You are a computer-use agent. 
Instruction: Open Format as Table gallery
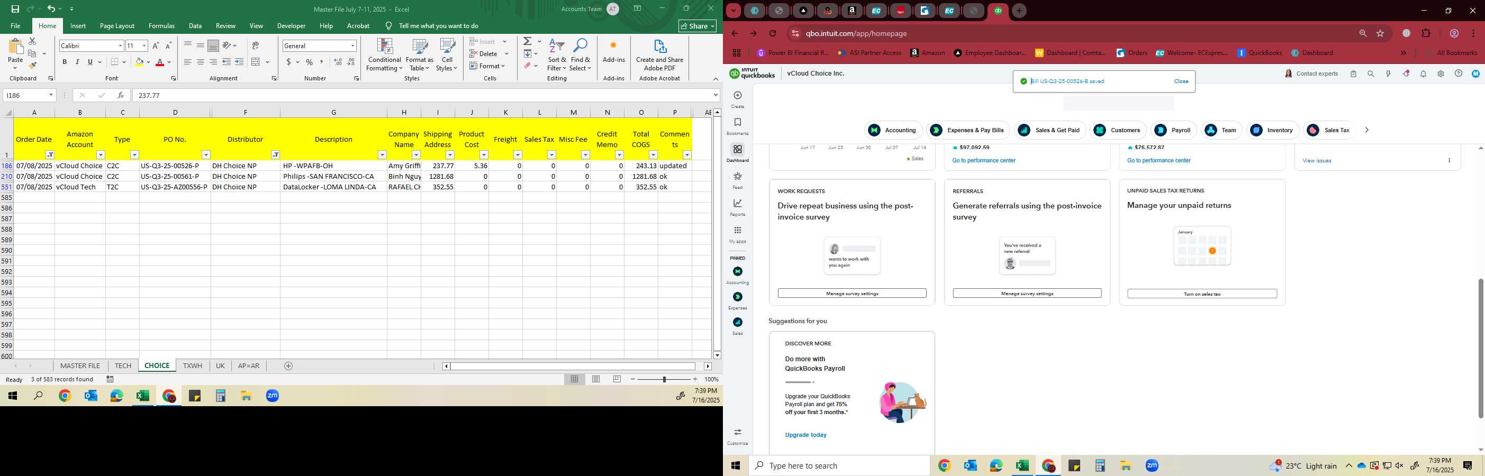point(420,56)
